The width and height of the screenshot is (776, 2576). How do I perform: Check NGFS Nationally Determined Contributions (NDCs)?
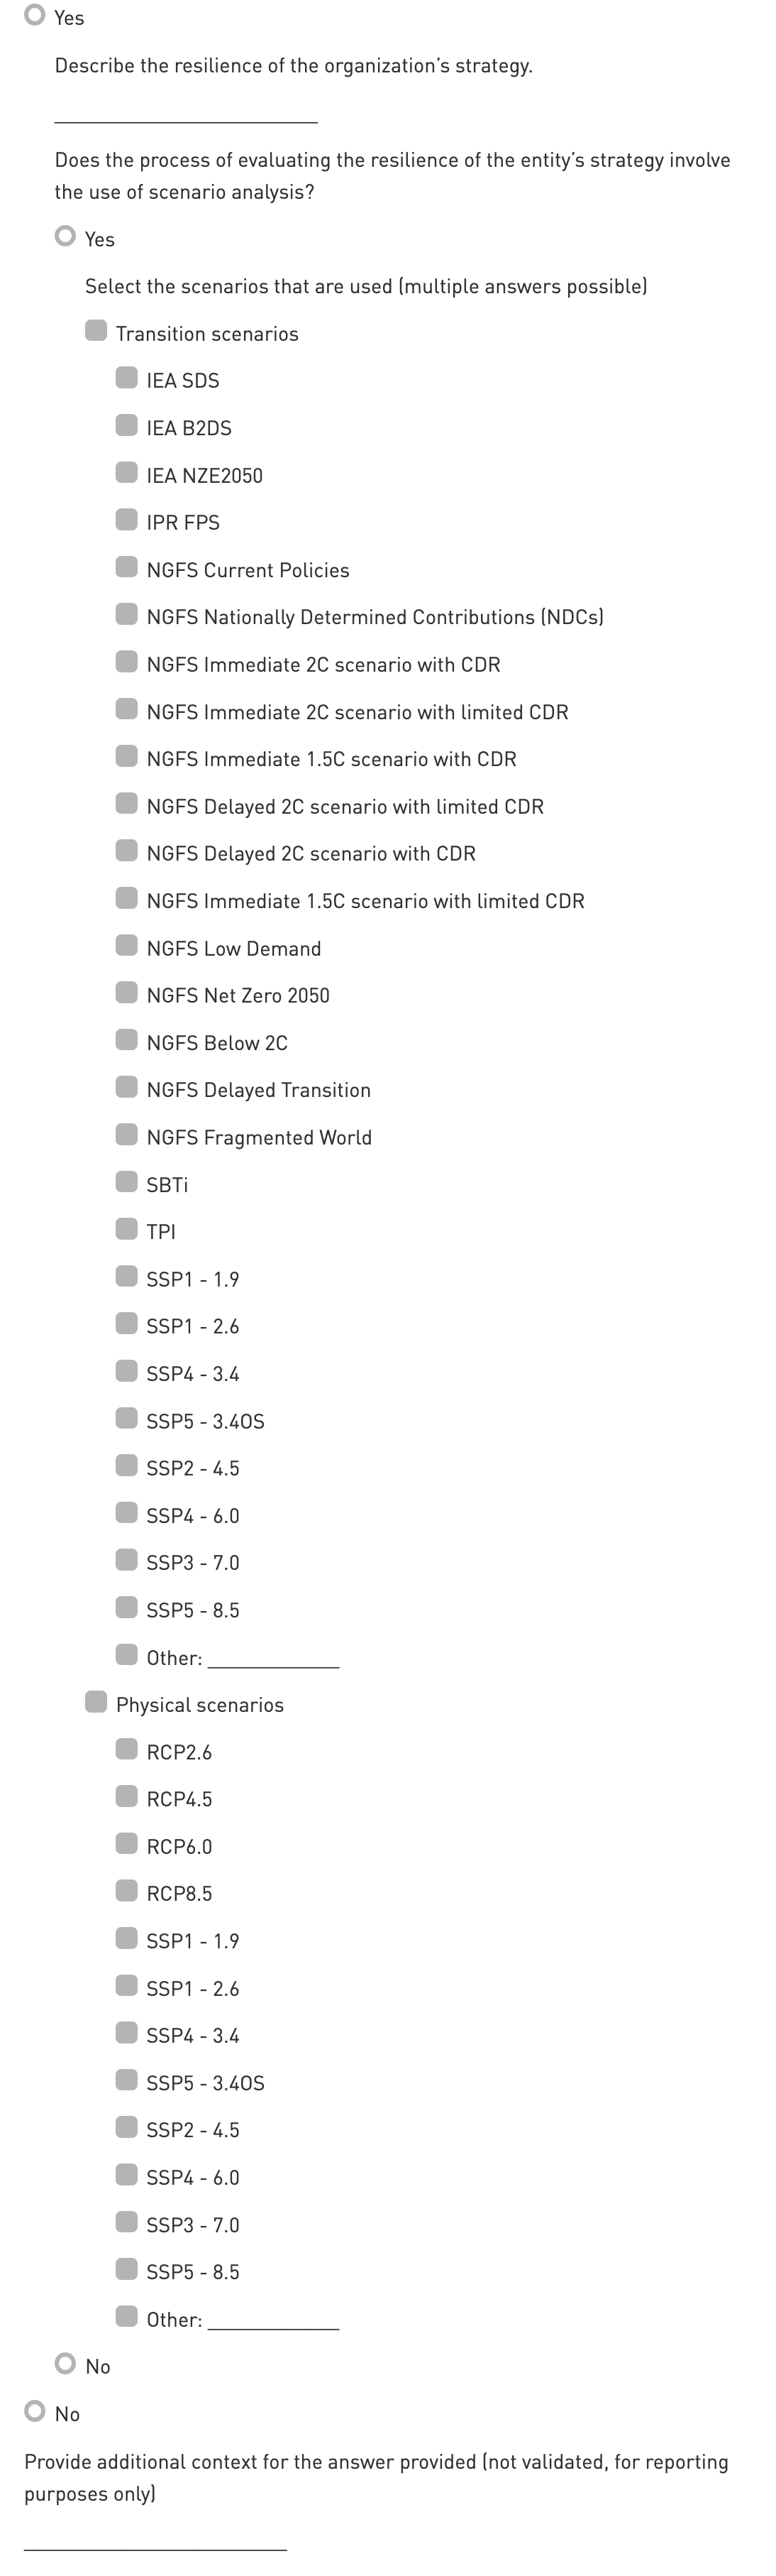pyautogui.click(x=126, y=615)
